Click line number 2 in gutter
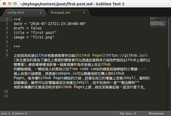 (7, 24)
